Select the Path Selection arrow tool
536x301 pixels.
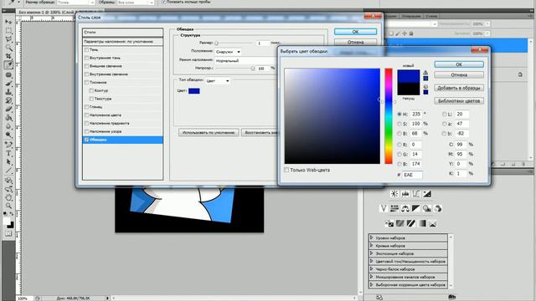[x=8, y=162]
